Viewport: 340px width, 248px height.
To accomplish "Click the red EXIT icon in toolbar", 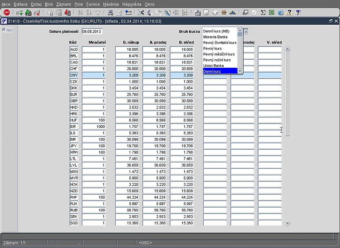I will (7, 13).
